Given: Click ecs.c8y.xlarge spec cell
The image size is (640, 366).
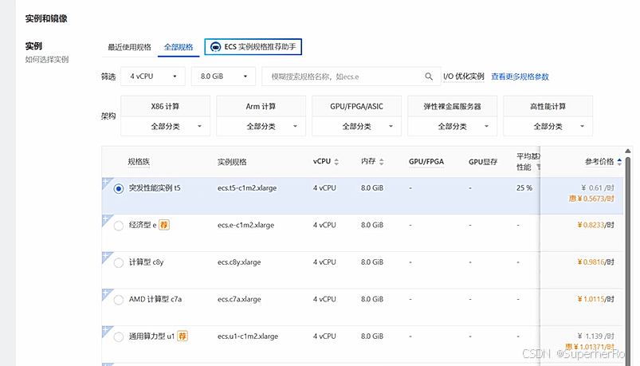Looking at the screenshot, I should tap(239, 262).
